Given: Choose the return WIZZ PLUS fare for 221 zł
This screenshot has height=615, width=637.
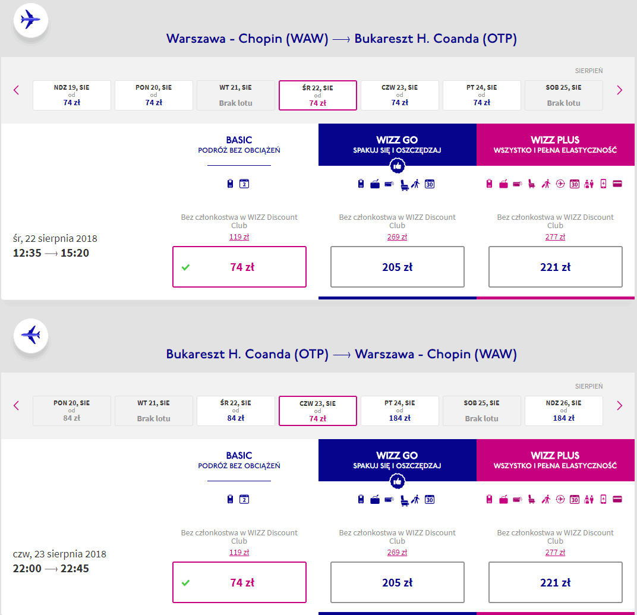Looking at the screenshot, I should tap(556, 582).
